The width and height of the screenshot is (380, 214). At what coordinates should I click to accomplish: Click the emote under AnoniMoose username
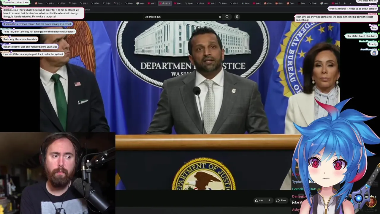tap(374, 53)
